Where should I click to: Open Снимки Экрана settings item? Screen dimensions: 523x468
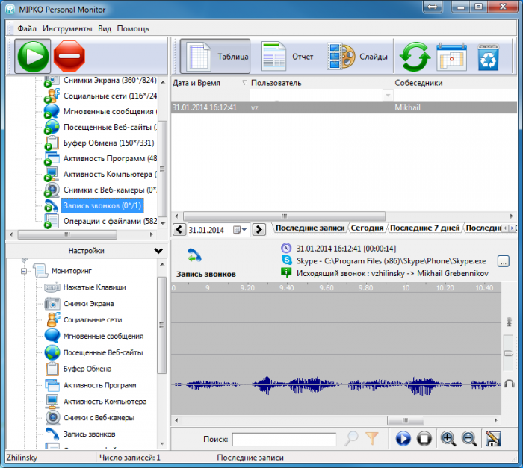tap(89, 304)
